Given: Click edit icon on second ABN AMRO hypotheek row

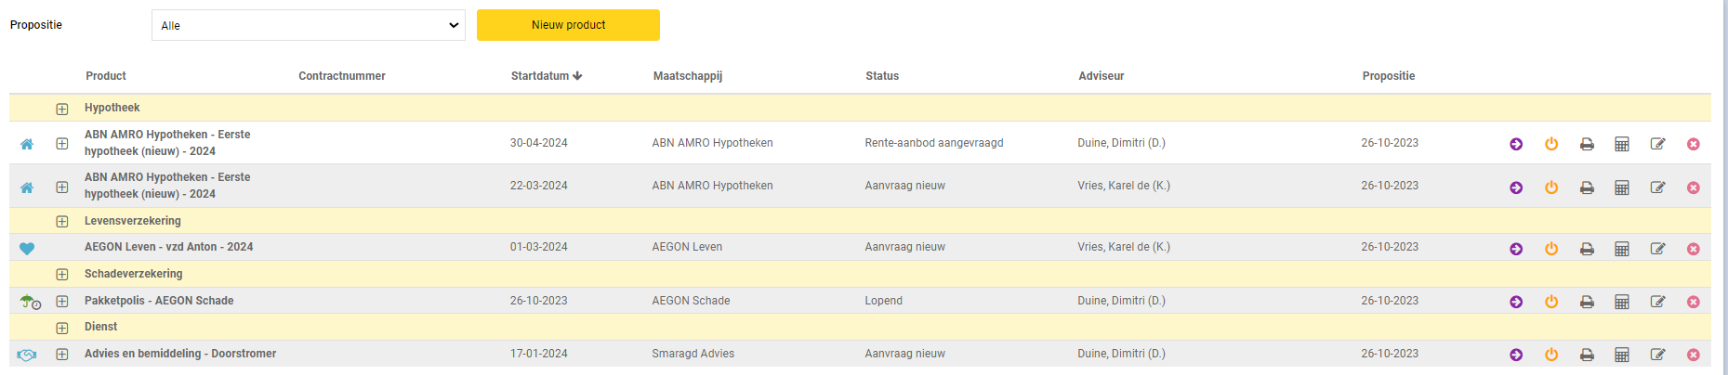Looking at the screenshot, I should (1657, 187).
